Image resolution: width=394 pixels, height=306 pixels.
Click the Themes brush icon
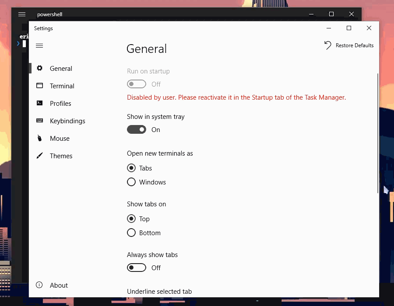click(x=39, y=156)
